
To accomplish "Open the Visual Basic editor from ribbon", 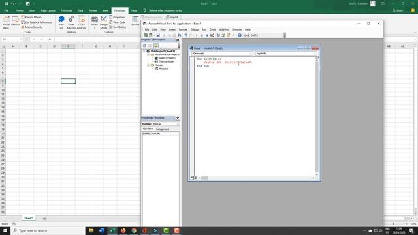I will point(6,22).
